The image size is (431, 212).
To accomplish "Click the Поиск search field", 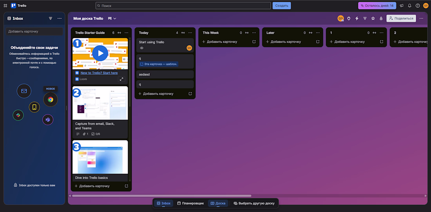I will (183, 5).
